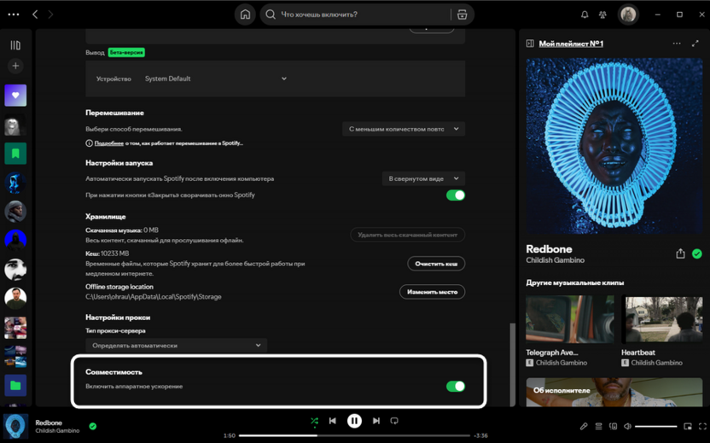Screen dimensions: 710x443
Task: Seek in the track progress bar
Action: coord(354,435)
